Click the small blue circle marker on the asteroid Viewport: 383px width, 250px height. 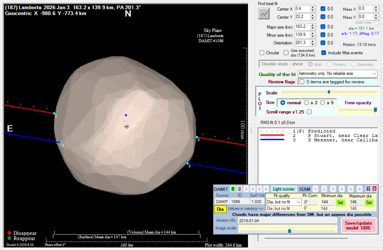click(126, 115)
